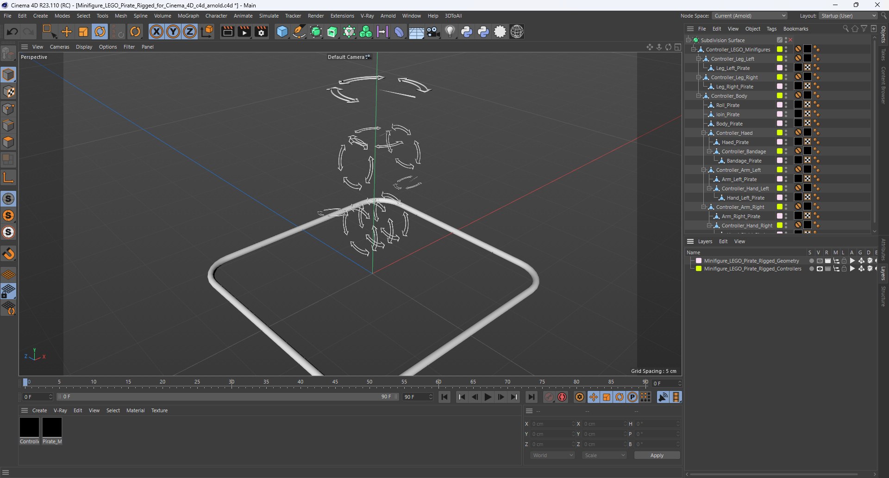Click the Coordinate System icon
This screenshot has width=889, height=478.
pos(207,31)
